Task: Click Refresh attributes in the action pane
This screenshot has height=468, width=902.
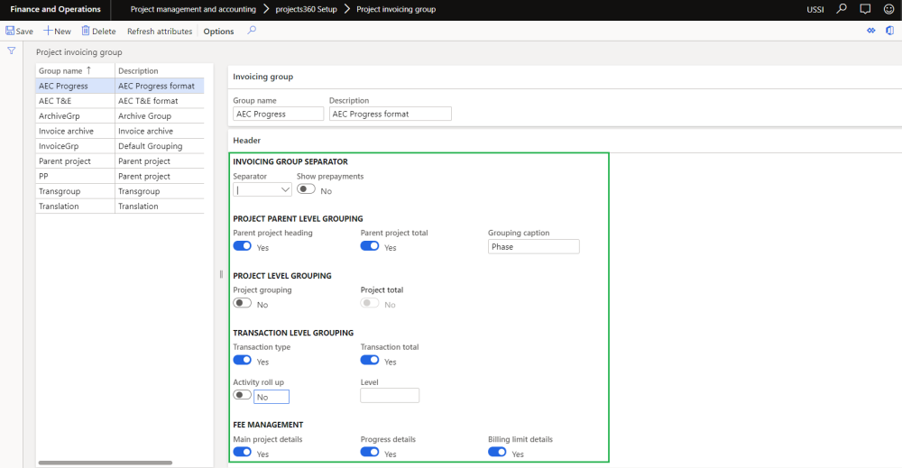Action: (160, 32)
